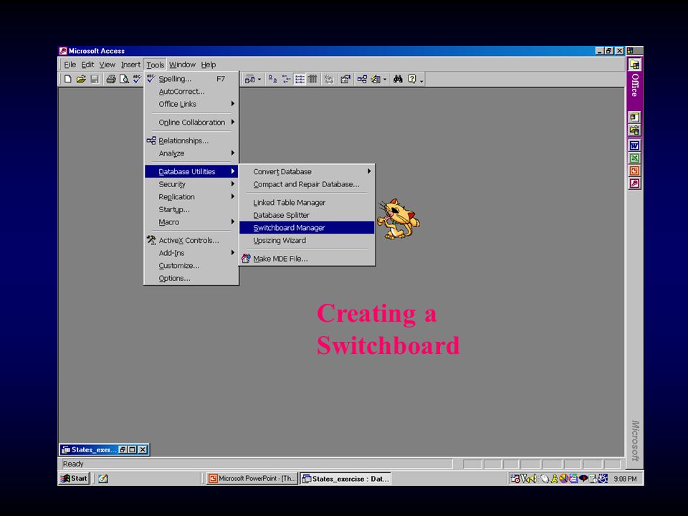Open the Window menu

coord(182,65)
